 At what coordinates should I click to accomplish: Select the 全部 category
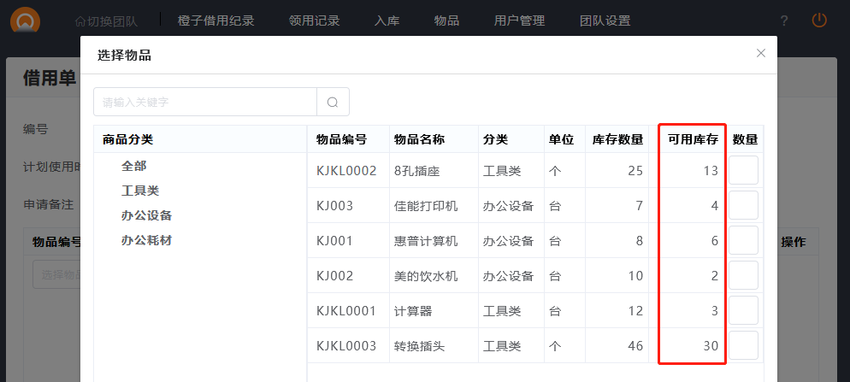[134, 166]
